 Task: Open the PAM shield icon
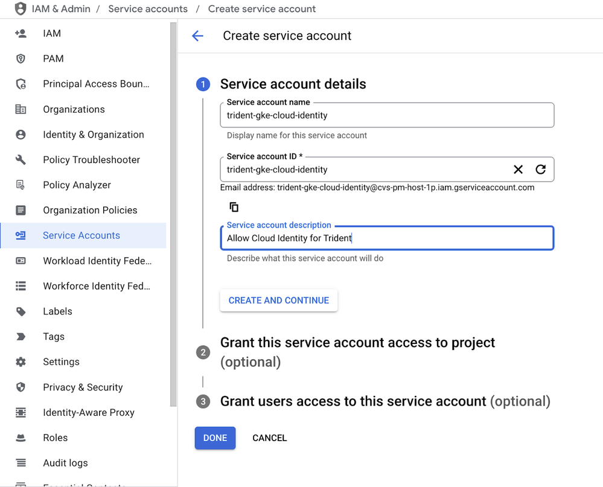[21, 59]
